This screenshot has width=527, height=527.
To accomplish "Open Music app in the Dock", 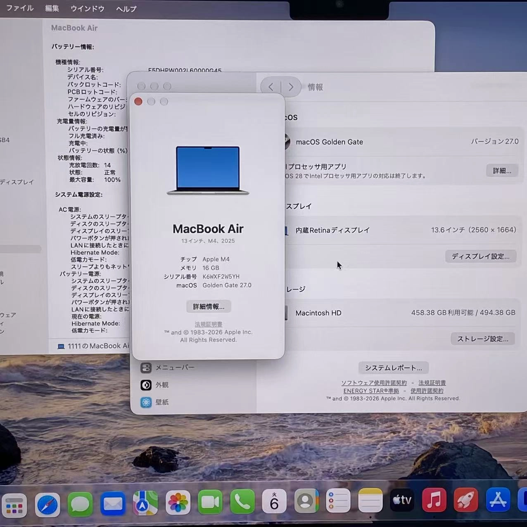I will pos(434,500).
